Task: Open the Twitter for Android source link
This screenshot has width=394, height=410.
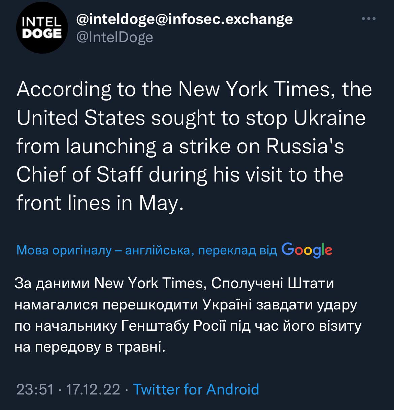Action: (x=196, y=389)
